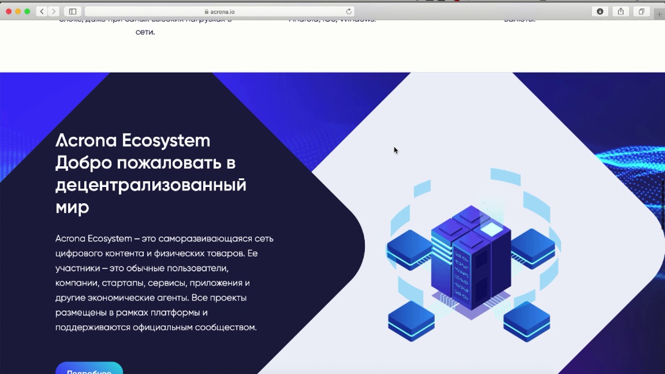
Task: Close the Safari window with the red button
Action: (9, 11)
